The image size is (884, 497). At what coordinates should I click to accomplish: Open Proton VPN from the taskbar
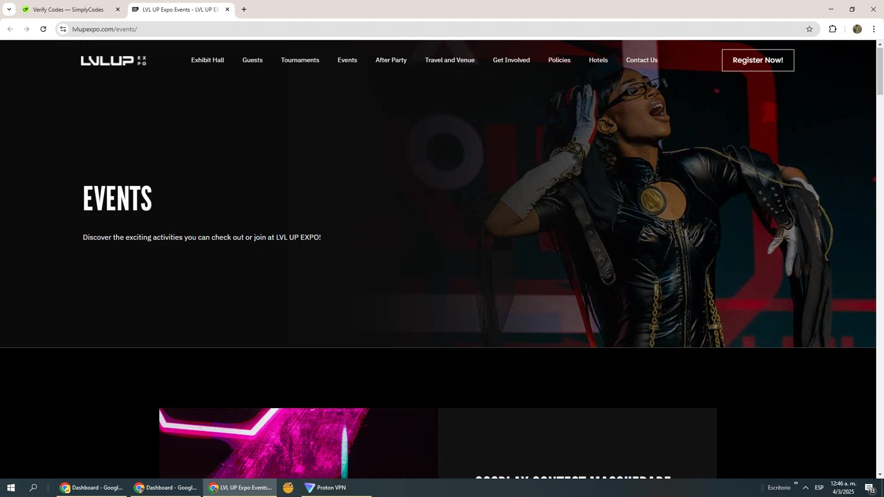pyautogui.click(x=336, y=488)
